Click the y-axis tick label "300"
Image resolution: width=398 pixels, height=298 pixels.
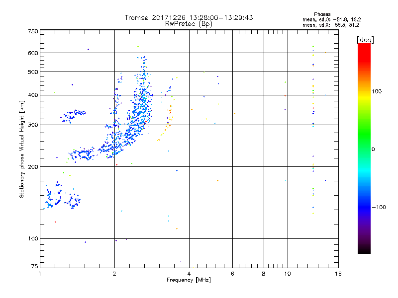click(33, 125)
